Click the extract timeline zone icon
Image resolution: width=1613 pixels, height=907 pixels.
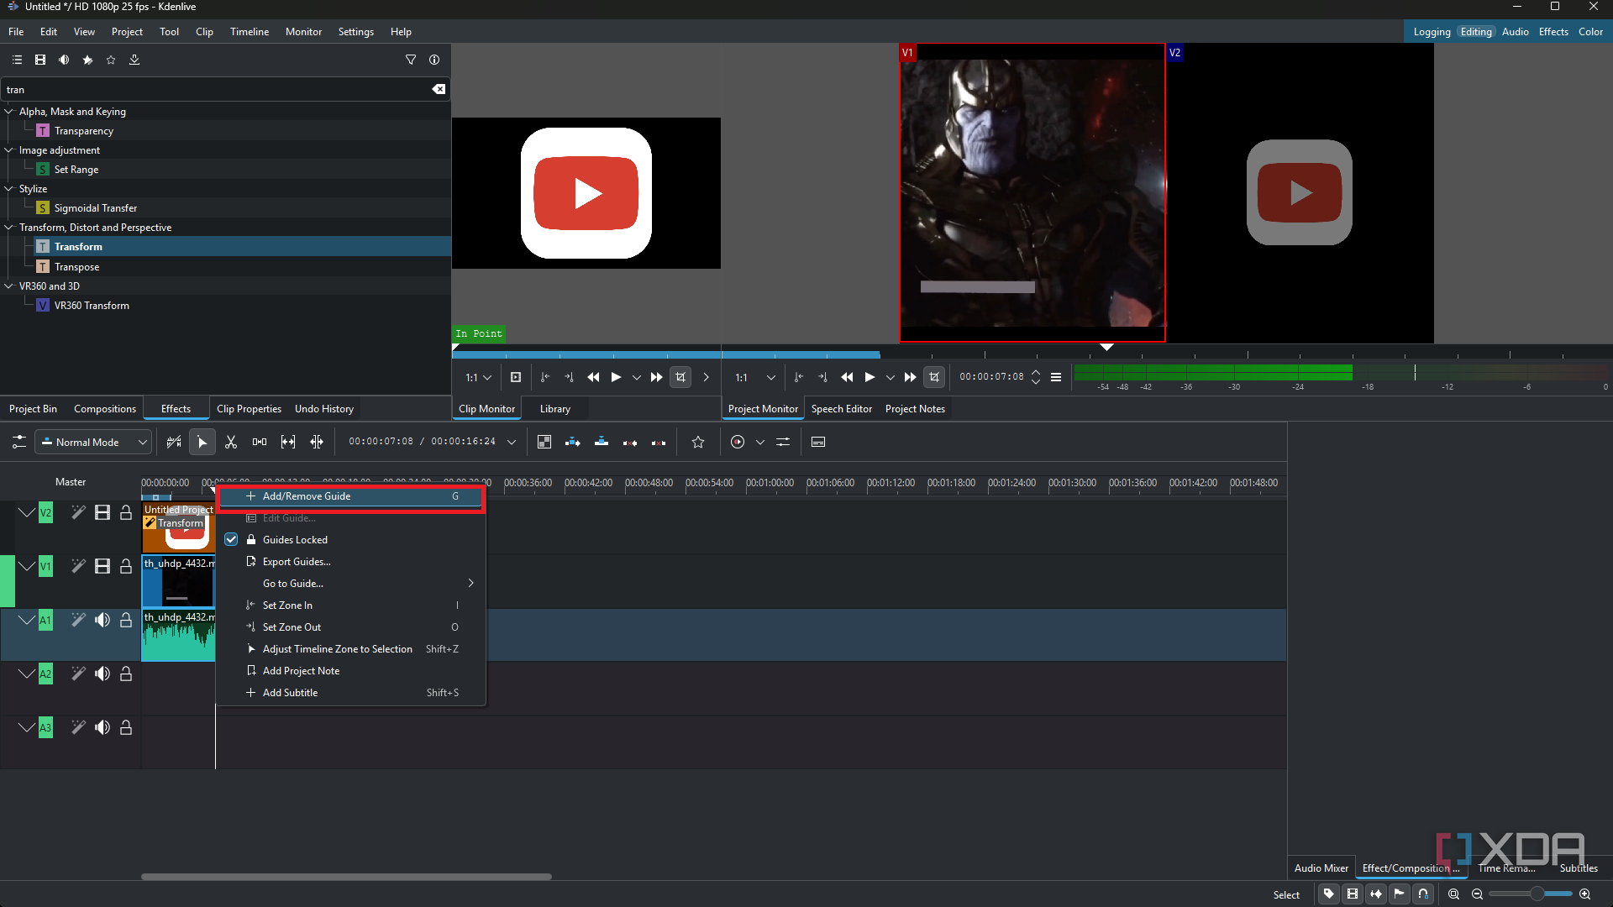point(630,442)
